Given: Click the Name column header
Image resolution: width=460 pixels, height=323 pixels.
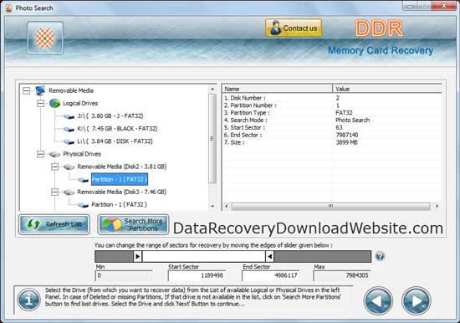Looking at the screenshot, I should [277, 89].
